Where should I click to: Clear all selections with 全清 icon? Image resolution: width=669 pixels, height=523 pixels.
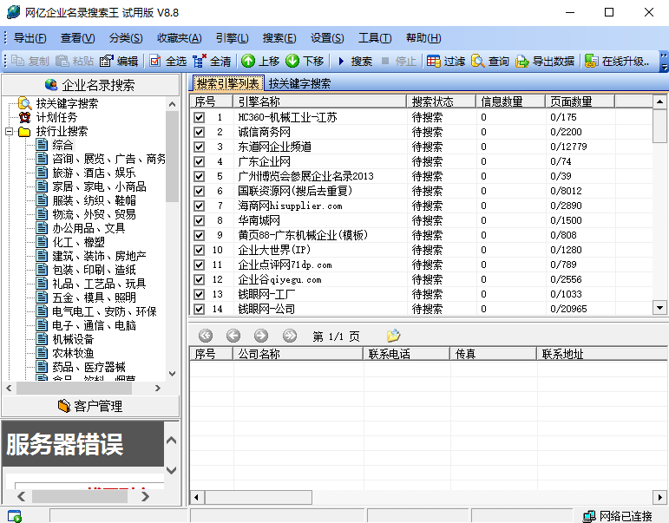tap(200, 61)
